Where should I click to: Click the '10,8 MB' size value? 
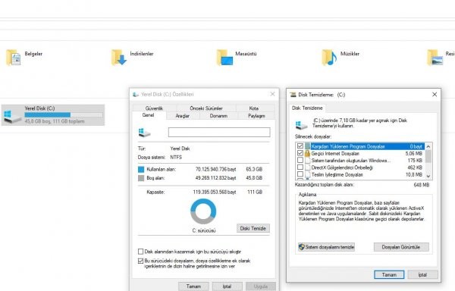pyautogui.click(x=414, y=174)
